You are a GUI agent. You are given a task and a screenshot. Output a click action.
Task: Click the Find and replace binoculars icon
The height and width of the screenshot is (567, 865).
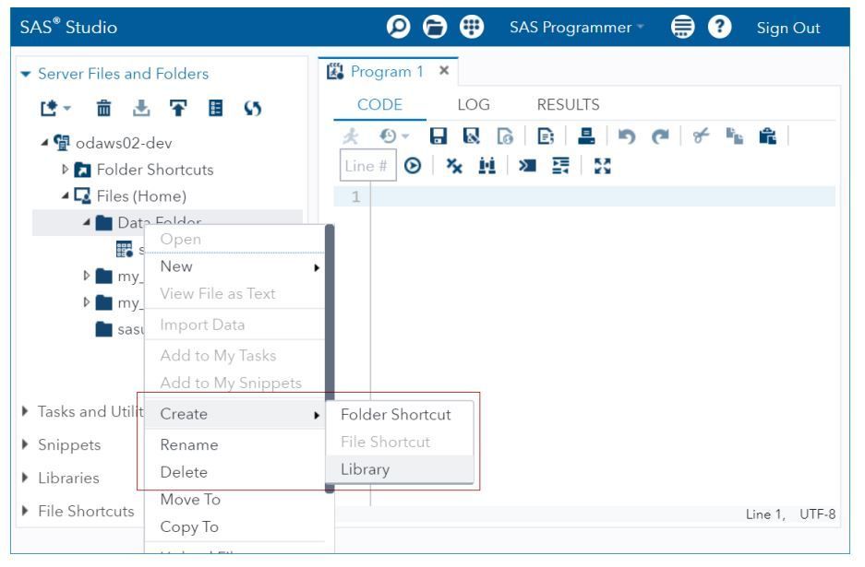point(487,165)
